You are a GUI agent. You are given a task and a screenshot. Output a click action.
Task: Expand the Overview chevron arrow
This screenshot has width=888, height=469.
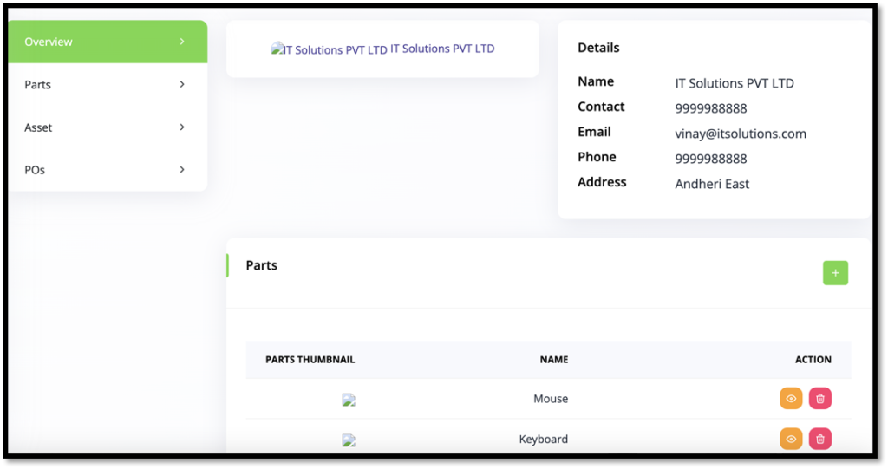pyautogui.click(x=182, y=42)
